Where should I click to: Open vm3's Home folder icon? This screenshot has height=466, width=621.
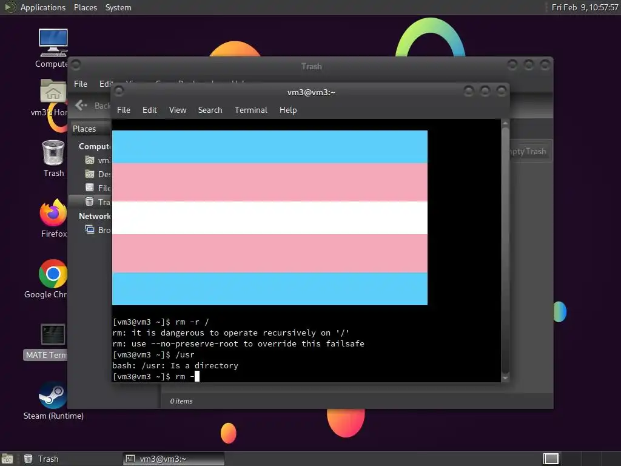[x=53, y=92]
